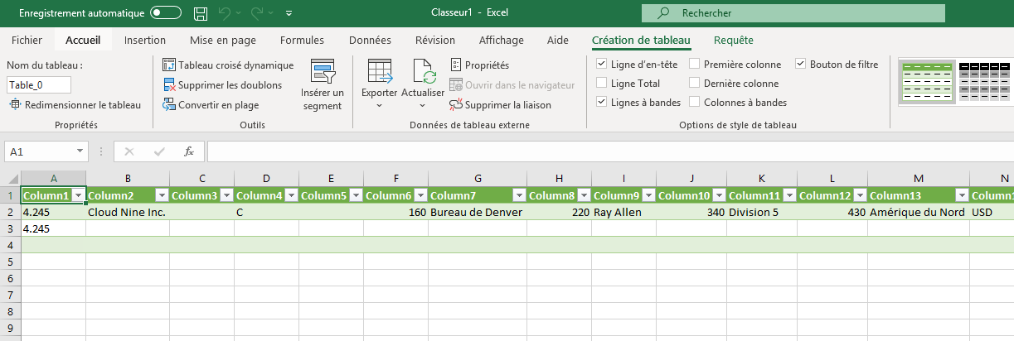This screenshot has height=341, width=1014.
Task: Check the Colonnes à bandes option
Action: pyautogui.click(x=695, y=103)
